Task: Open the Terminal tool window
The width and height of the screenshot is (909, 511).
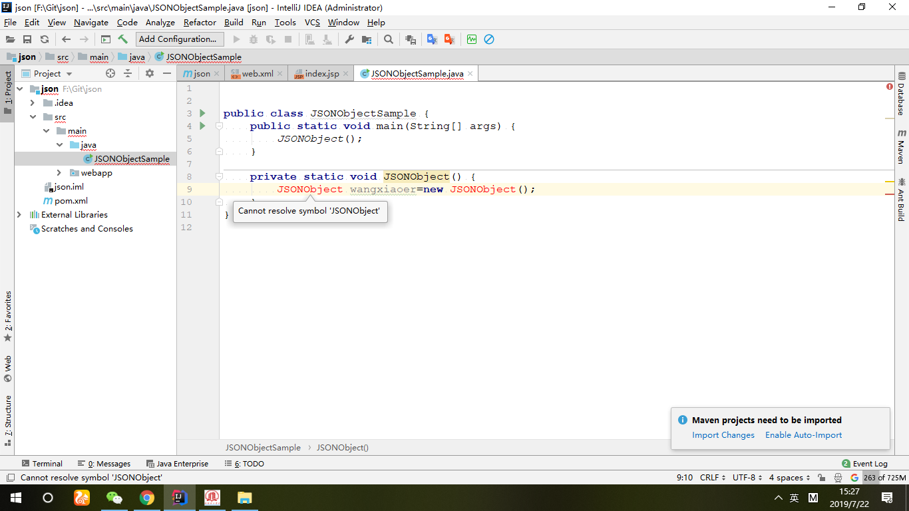Action: tap(42, 463)
